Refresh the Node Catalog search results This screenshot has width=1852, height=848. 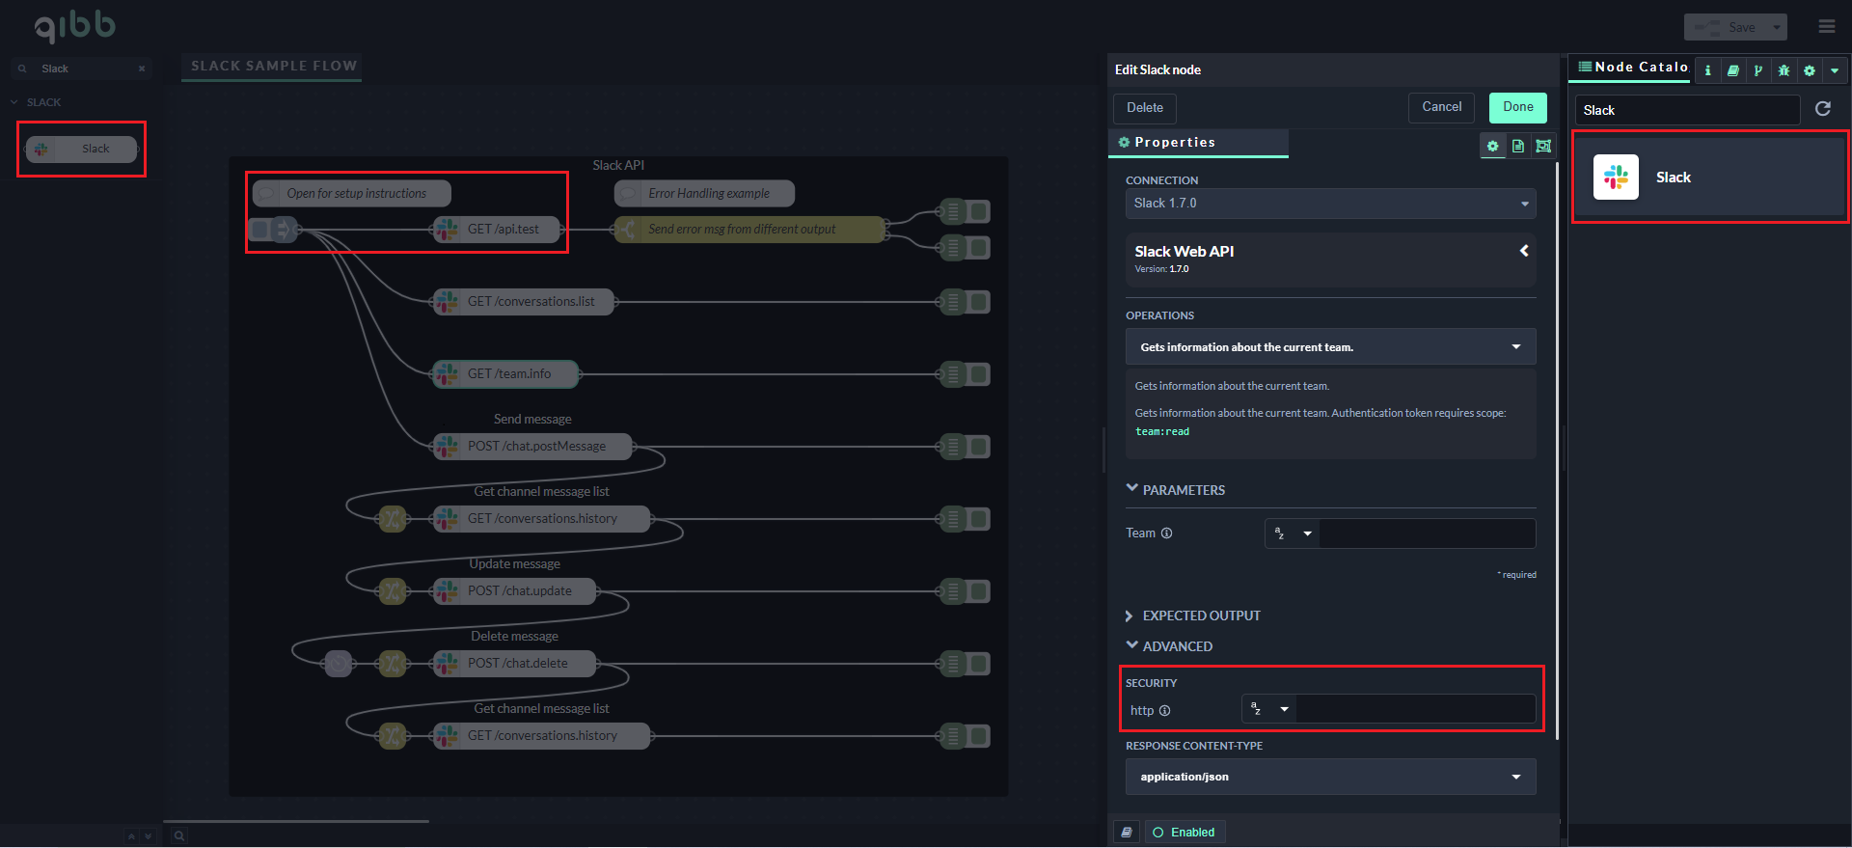click(1822, 109)
